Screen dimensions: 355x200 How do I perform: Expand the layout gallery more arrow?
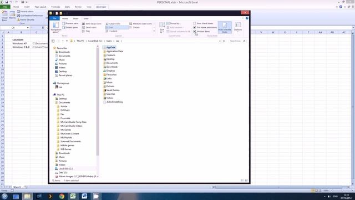click(154, 31)
